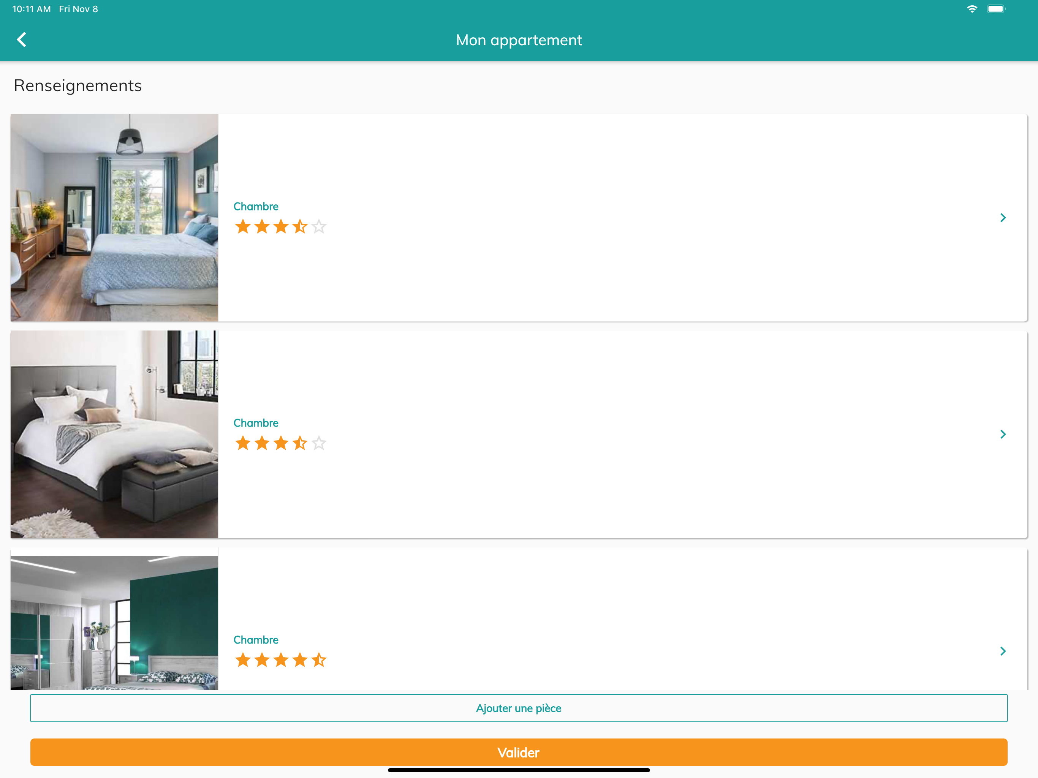Tap the 10:11 AM clock
The image size is (1038, 778).
32,9
